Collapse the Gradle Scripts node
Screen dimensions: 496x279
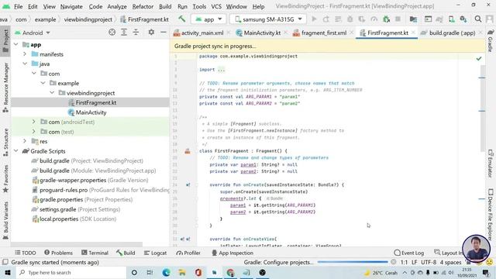(x=16, y=151)
